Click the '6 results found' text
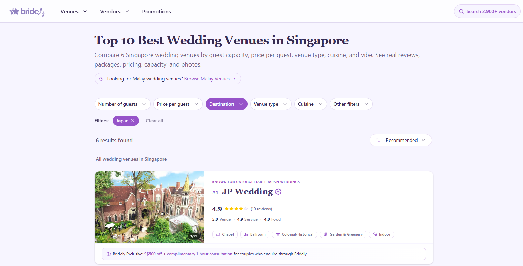The width and height of the screenshot is (523, 266). click(x=114, y=140)
